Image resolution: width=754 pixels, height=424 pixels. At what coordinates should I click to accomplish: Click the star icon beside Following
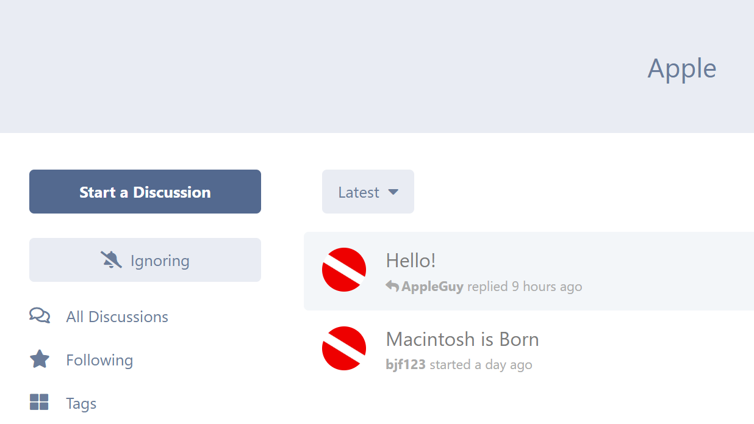40,359
